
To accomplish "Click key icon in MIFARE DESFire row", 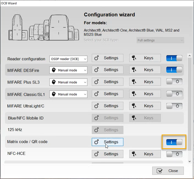I will click(134, 70).
